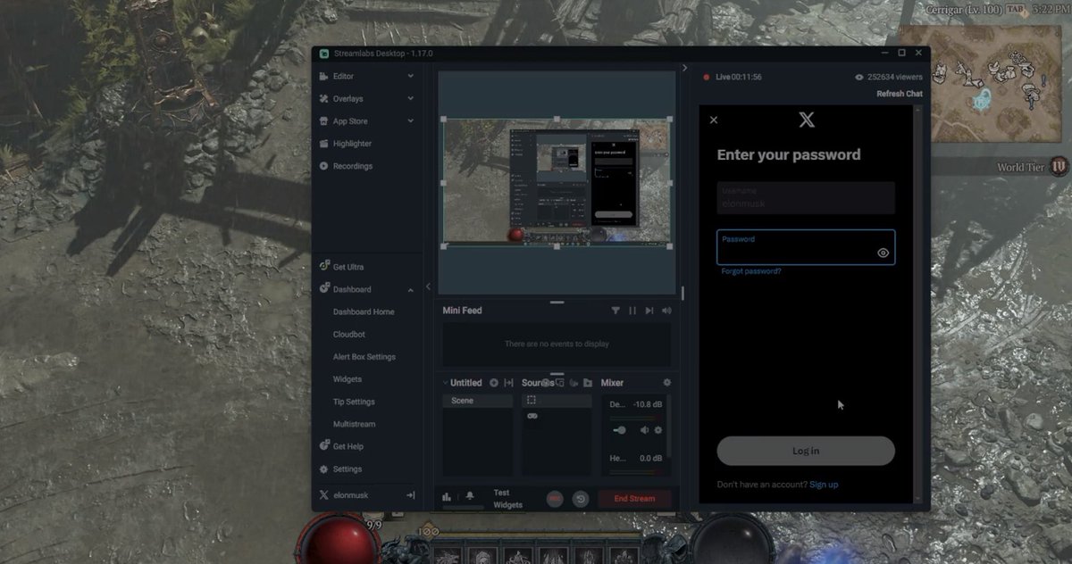Image resolution: width=1072 pixels, height=564 pixels.
Task: Collapse the left sidebar with the arrow
Action: pyautogui.click(x=428, y=286)
